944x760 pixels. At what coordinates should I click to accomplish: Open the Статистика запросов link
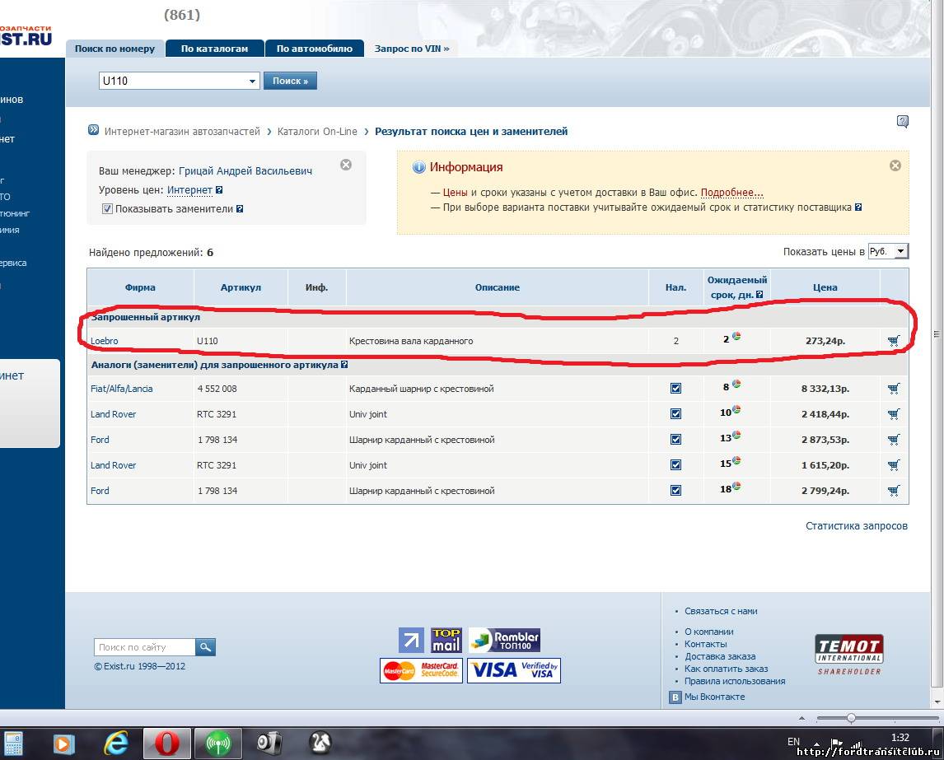point(857,526)
